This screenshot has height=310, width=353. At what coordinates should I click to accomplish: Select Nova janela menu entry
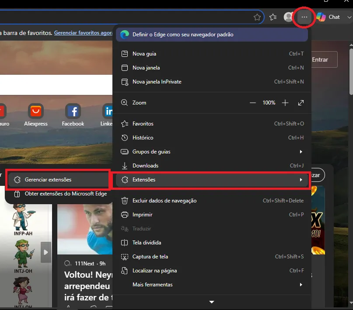point(212,68)
